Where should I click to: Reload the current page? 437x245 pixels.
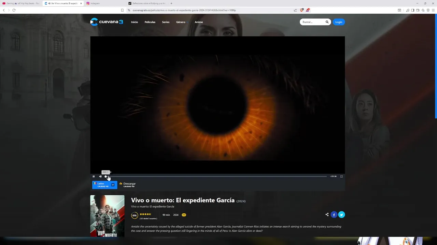point(14,10)
